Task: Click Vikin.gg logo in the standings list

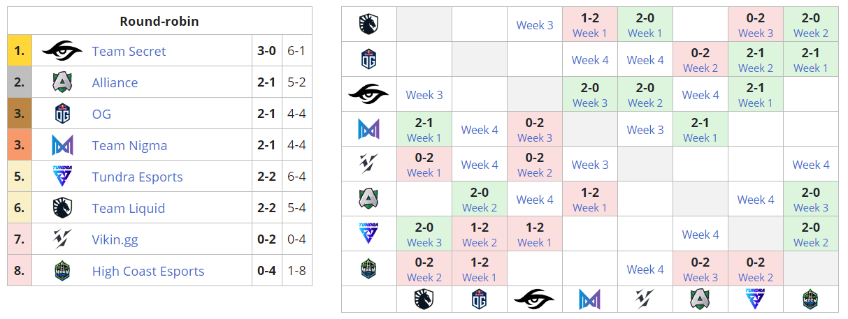Action: point(62,239)
